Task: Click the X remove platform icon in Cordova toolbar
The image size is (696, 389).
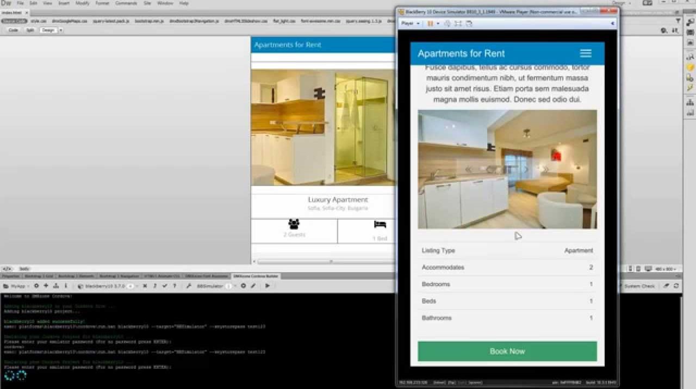Action: pos(145,286)
